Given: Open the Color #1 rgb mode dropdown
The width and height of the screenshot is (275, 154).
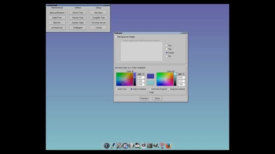Looking at the screenshot, I should click(141, 74).
